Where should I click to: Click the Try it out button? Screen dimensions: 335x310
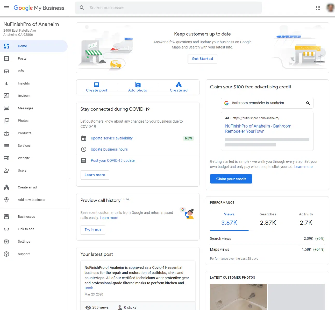93,230
